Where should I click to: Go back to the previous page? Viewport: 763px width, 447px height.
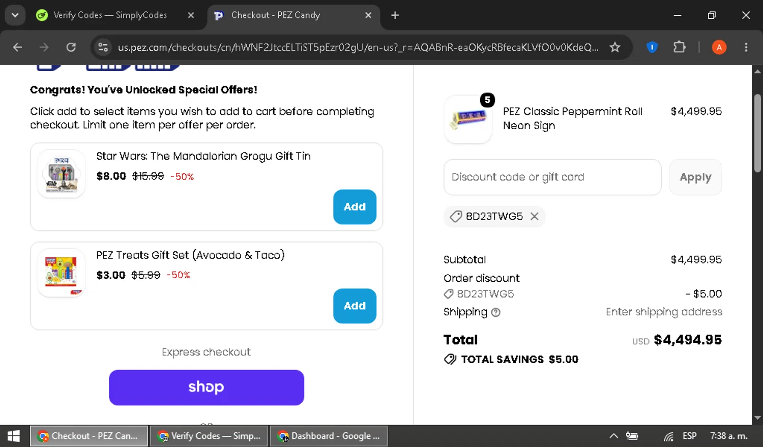coord(17,47)
